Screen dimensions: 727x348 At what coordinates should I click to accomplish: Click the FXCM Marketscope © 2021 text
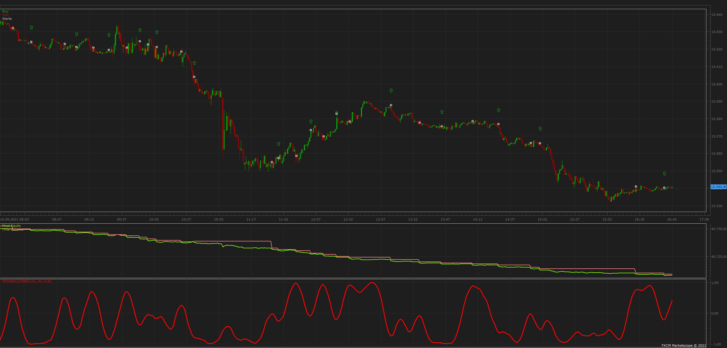(684, 345)
